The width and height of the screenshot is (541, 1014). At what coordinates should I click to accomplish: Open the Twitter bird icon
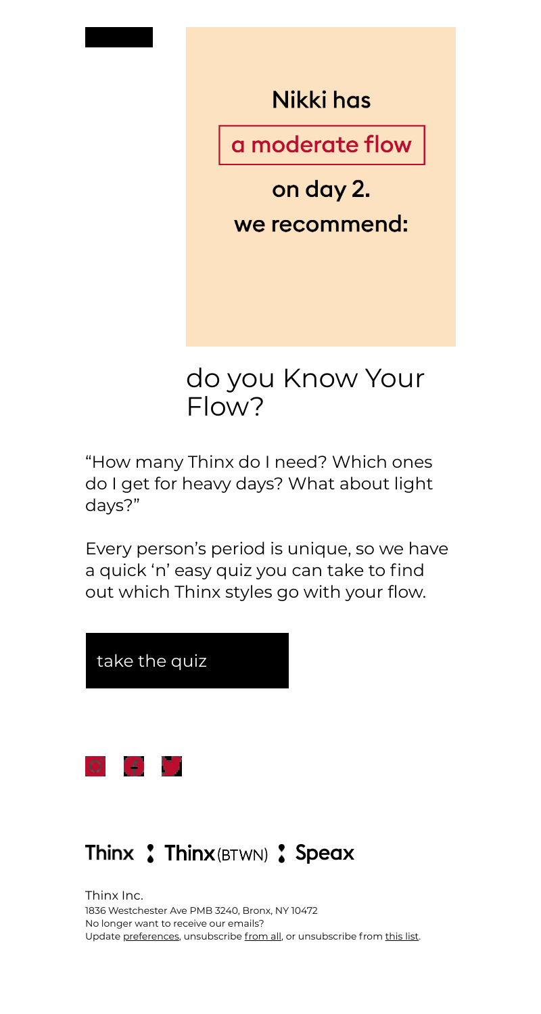coord(172,766)
